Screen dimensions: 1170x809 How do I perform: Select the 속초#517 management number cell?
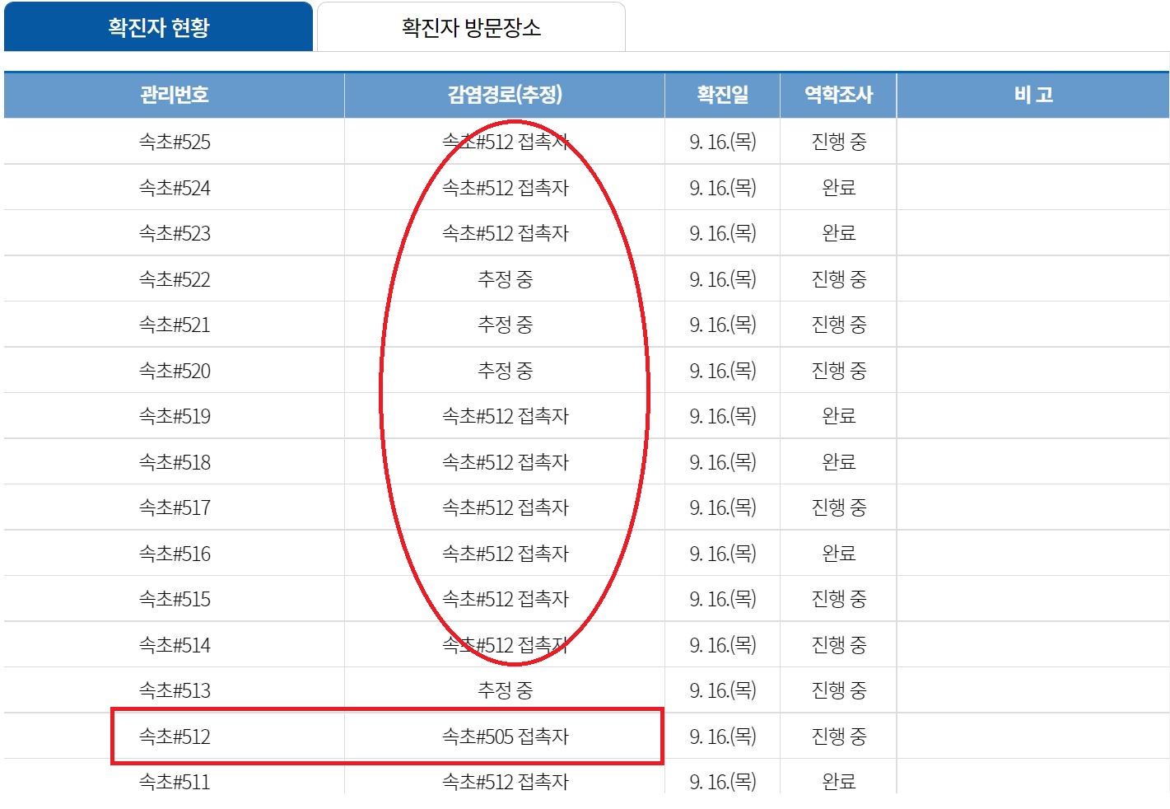tap(175, 507)
